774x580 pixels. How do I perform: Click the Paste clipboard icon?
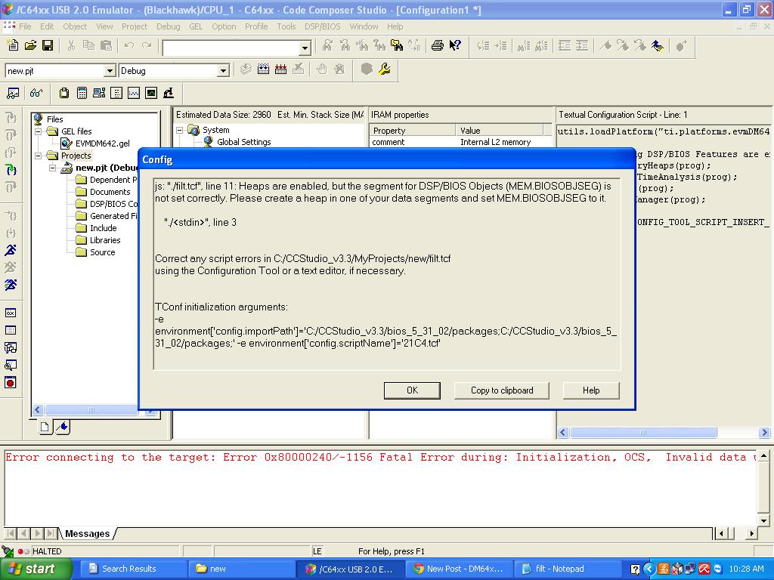coord(106,45)
